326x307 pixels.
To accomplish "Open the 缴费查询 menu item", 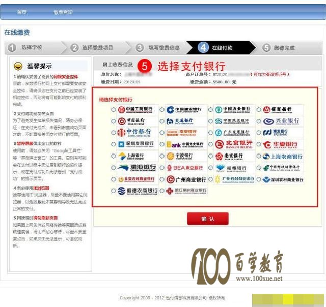I will 63,12.
